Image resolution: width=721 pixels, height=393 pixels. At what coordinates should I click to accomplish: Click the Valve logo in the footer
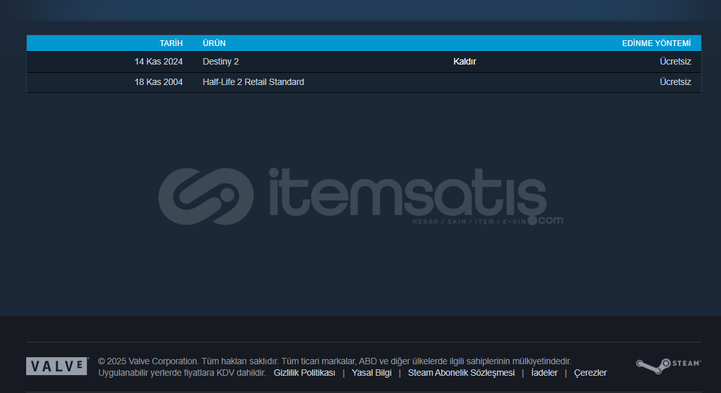(x=57, y=366)
